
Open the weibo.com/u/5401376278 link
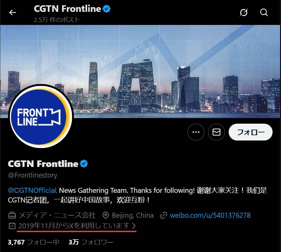click(210, 215)
